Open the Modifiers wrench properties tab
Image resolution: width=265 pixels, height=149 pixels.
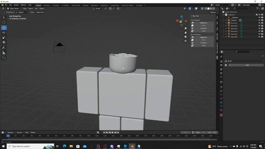click(221, 91)
